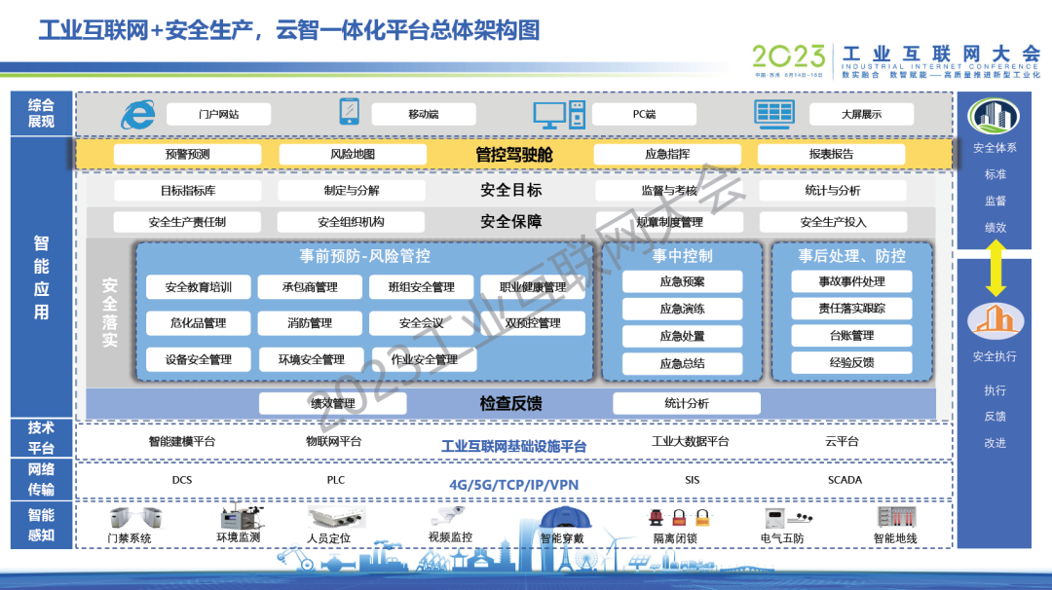Select the 门户网站 box
Screen dimensions: 1052x590
(x=218, y=114)
